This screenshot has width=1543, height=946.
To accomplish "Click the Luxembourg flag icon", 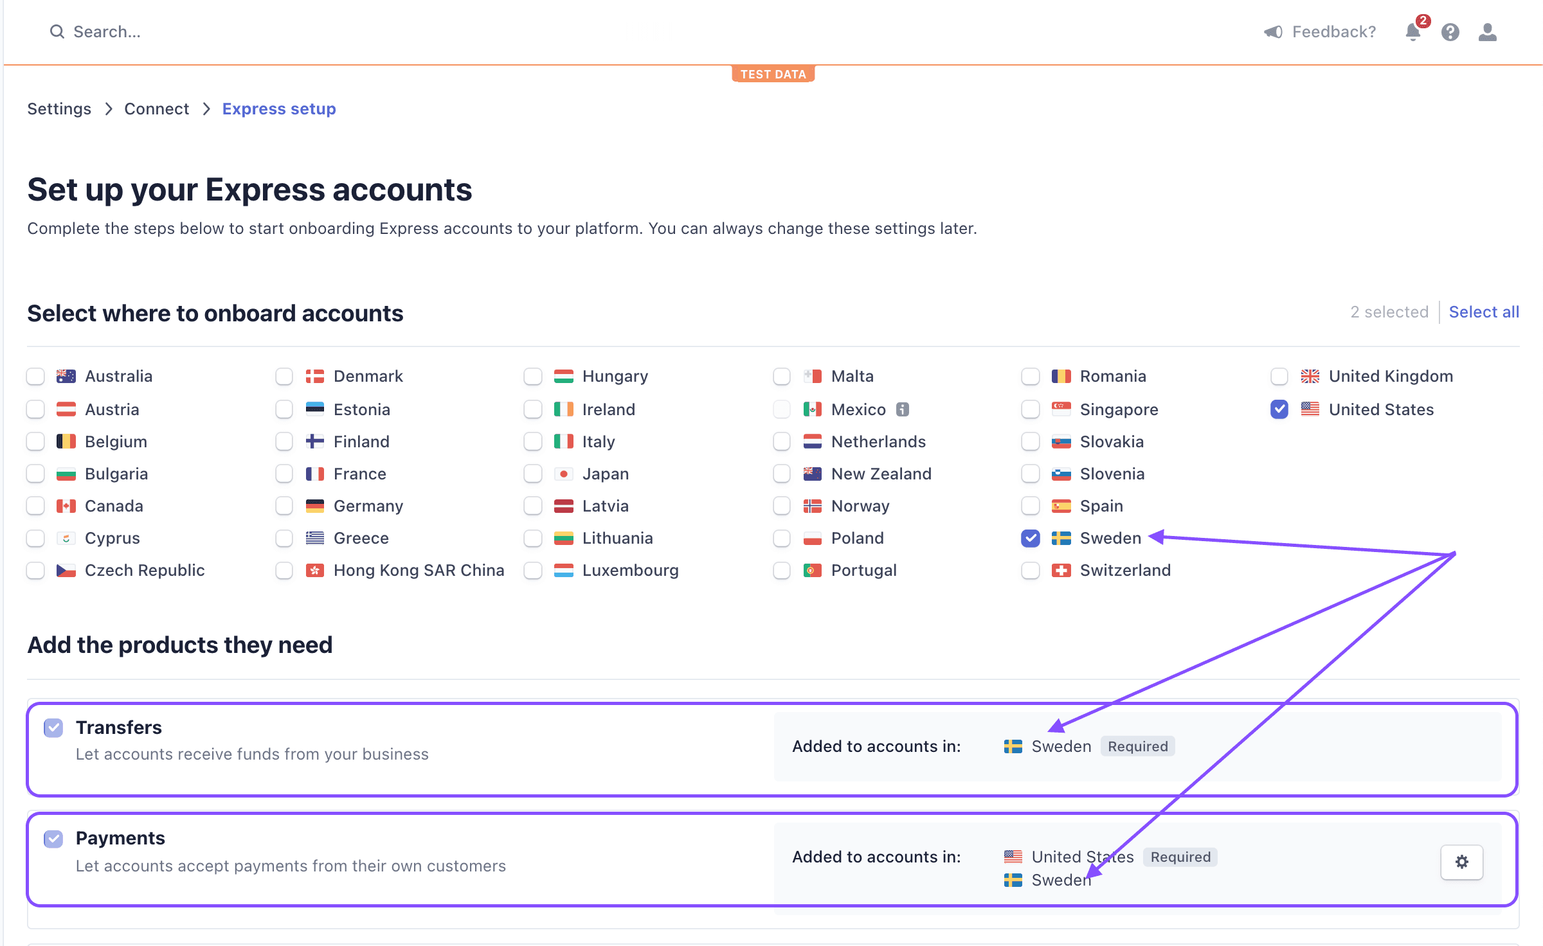I will (x=564, y=570).
